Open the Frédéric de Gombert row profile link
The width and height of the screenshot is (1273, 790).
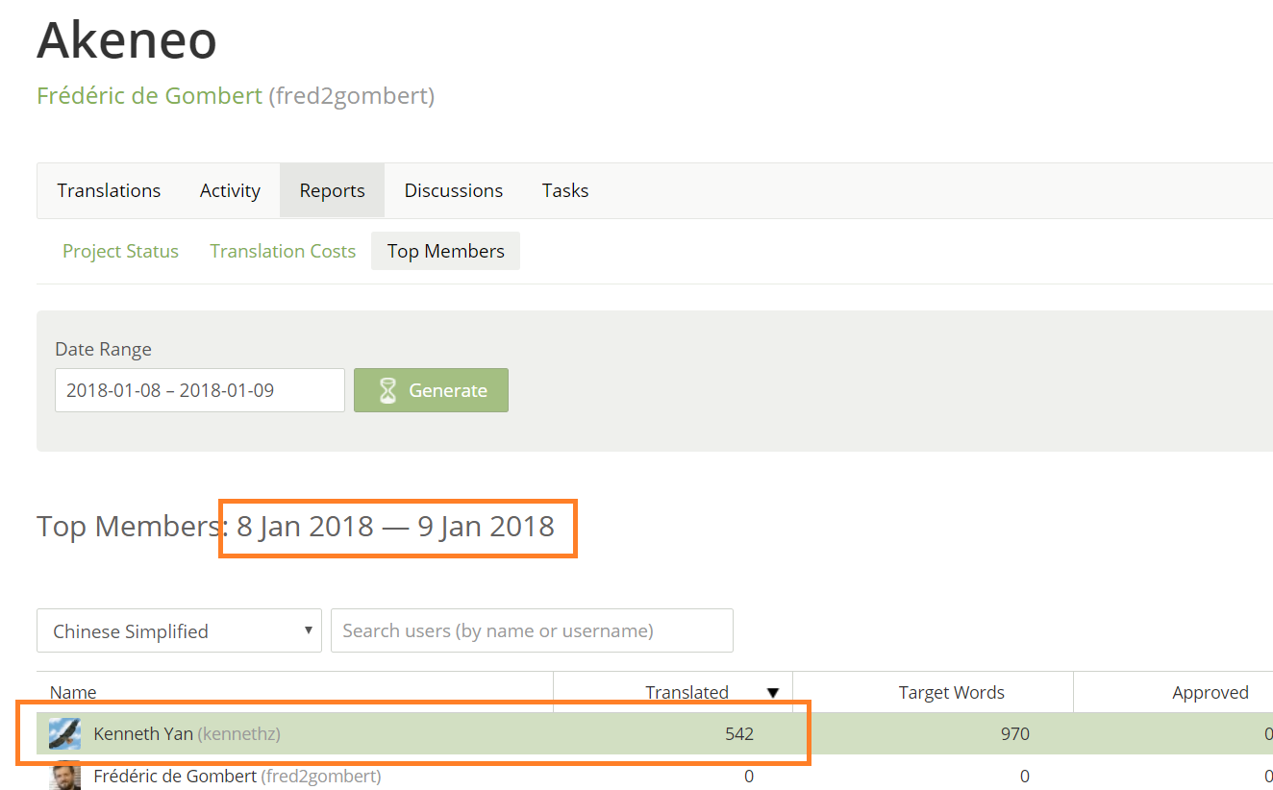pos(175,776)
